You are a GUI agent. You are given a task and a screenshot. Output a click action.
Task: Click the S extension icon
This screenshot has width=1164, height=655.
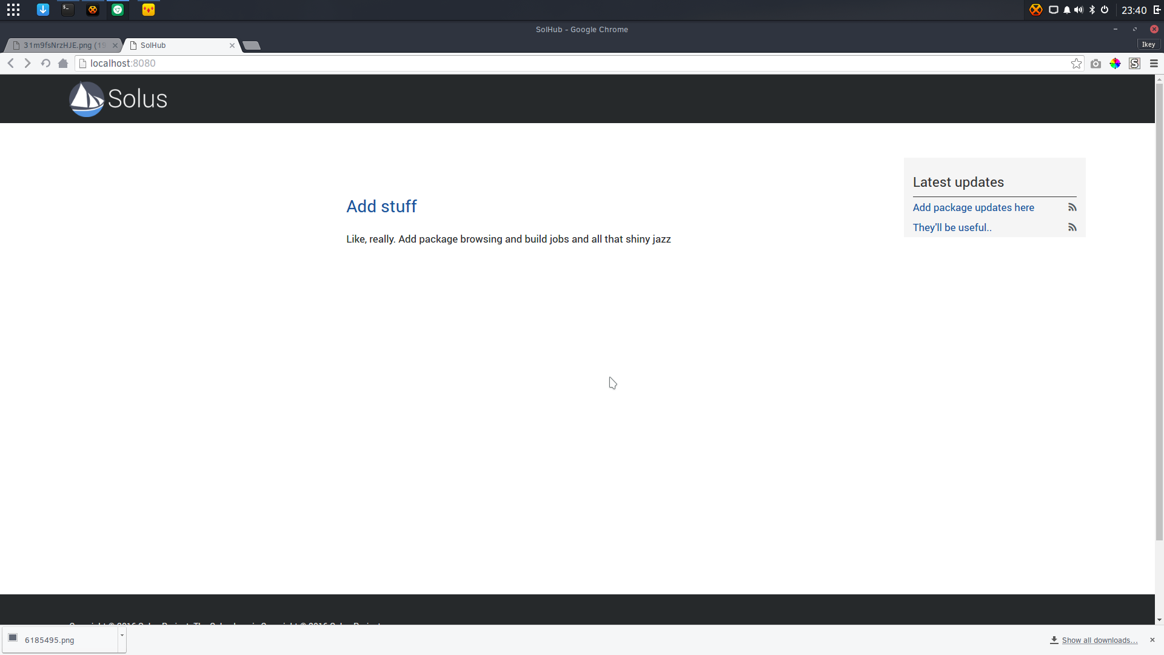pyautogui.click(x=1134, y=63)
